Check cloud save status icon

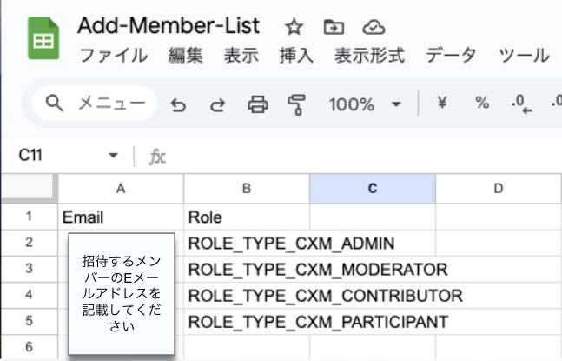374,27
